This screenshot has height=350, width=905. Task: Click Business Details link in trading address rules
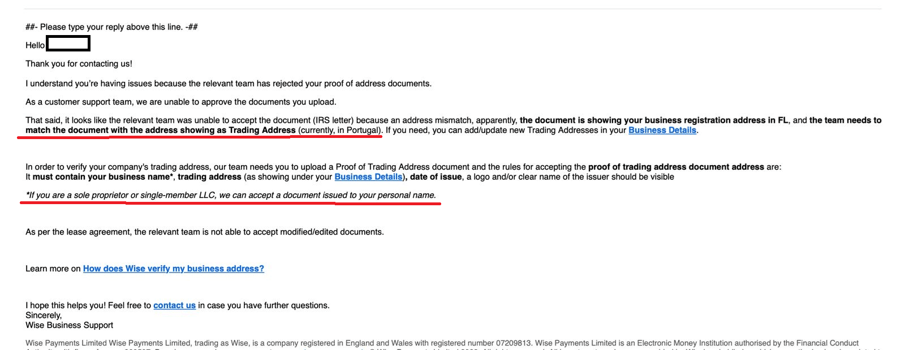tap(368, 177)
